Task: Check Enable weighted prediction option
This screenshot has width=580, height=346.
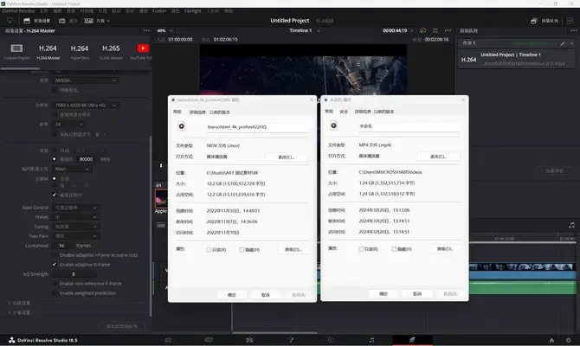Action: [55, 293]
